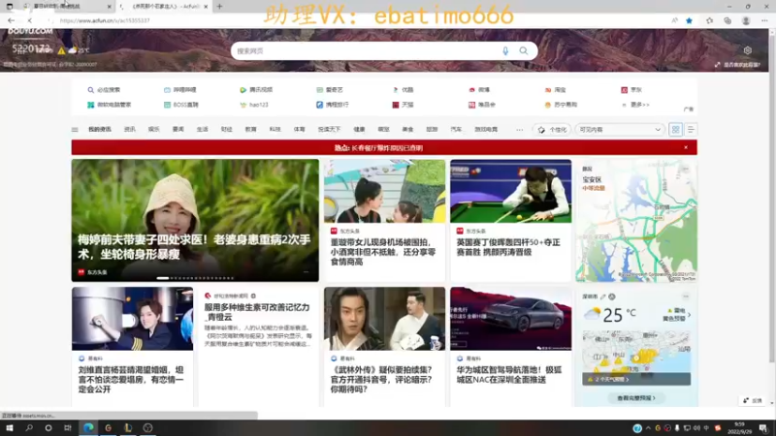Open the 苏宁易购 quick link icon
776x436 pixels.
548,105
